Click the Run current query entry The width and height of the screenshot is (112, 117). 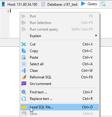(x=60, y=29)
